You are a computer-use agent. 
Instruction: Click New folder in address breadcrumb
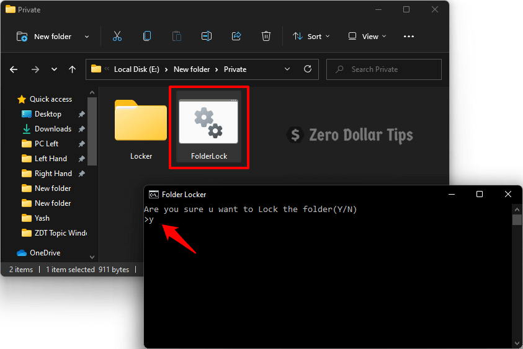192,69
